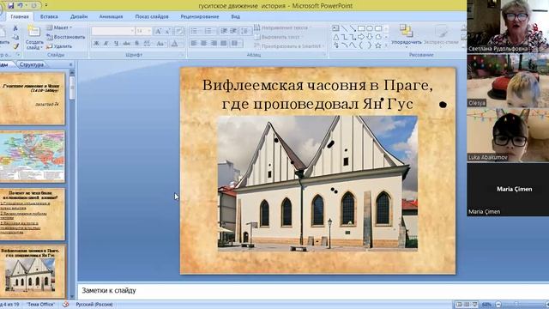Viewport: 549px width, 309px height.
Task: Select the rectangle shape in shapes gallery
Action: (361, 28)
